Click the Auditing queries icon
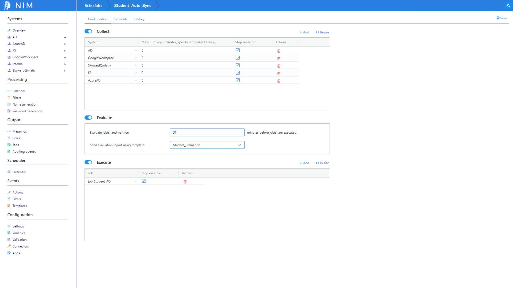 click(9, 151)
